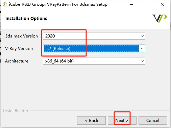Click the 3ds max Version label
This screenshot has height=128, width=171.
[21, 36]
